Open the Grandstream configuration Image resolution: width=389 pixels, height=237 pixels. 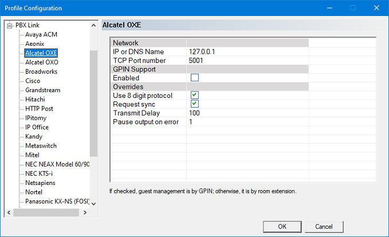pyautogui.click(x=42, y=90)
